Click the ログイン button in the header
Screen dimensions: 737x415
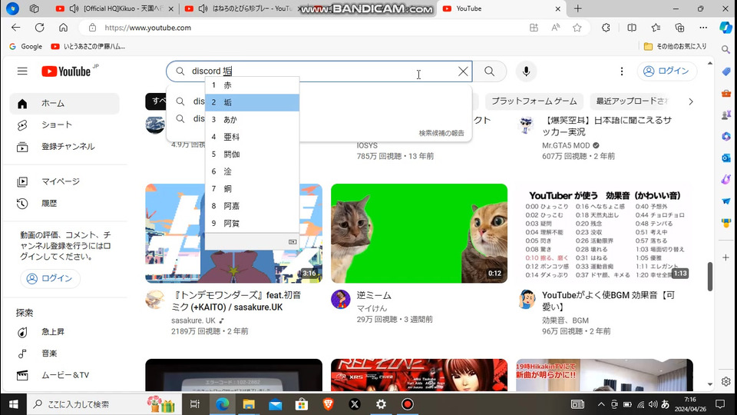coord(667,71)
